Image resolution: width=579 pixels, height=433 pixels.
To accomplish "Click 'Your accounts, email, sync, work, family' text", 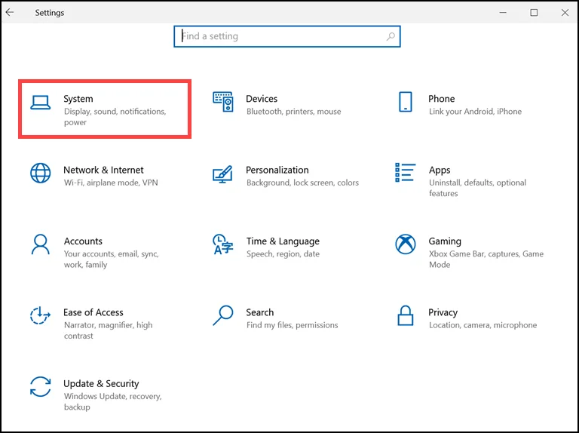I will (111, 259).
